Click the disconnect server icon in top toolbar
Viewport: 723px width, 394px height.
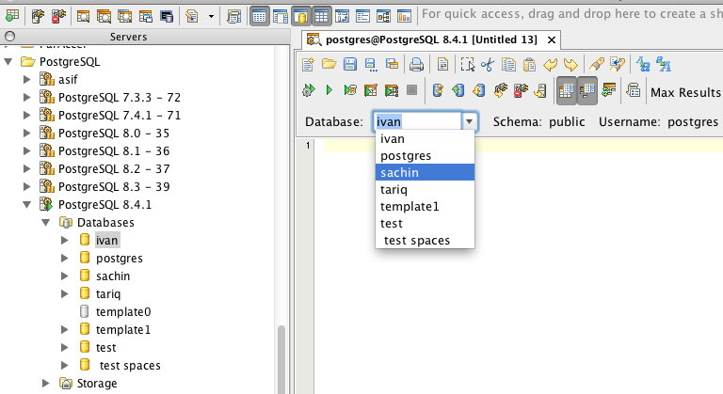click(58, 17)
